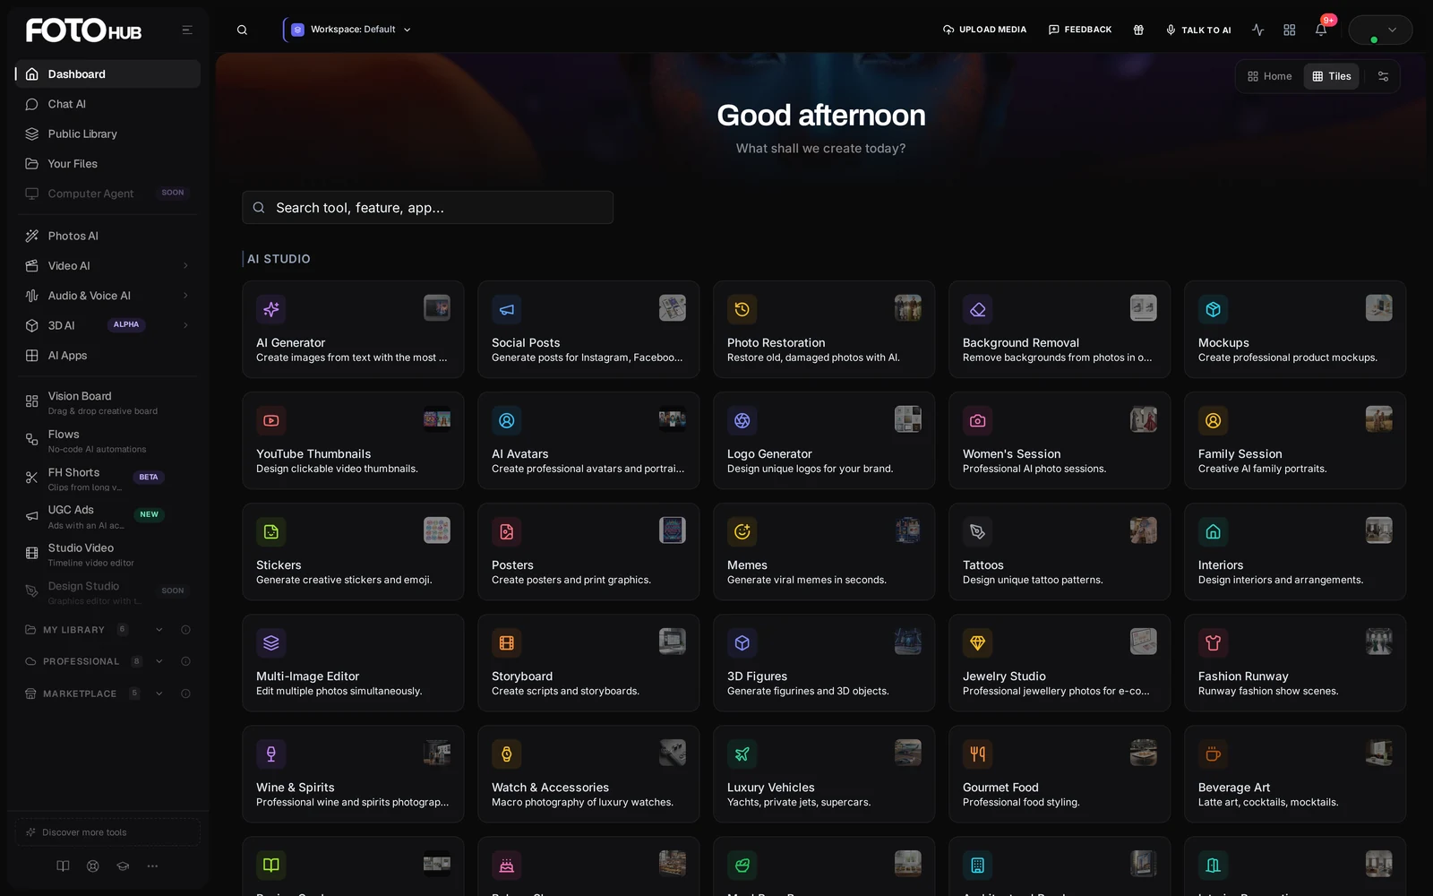
Task: Open the book icon at sidebar bottom
Action: pyautogui.click(x=63, y=866)
